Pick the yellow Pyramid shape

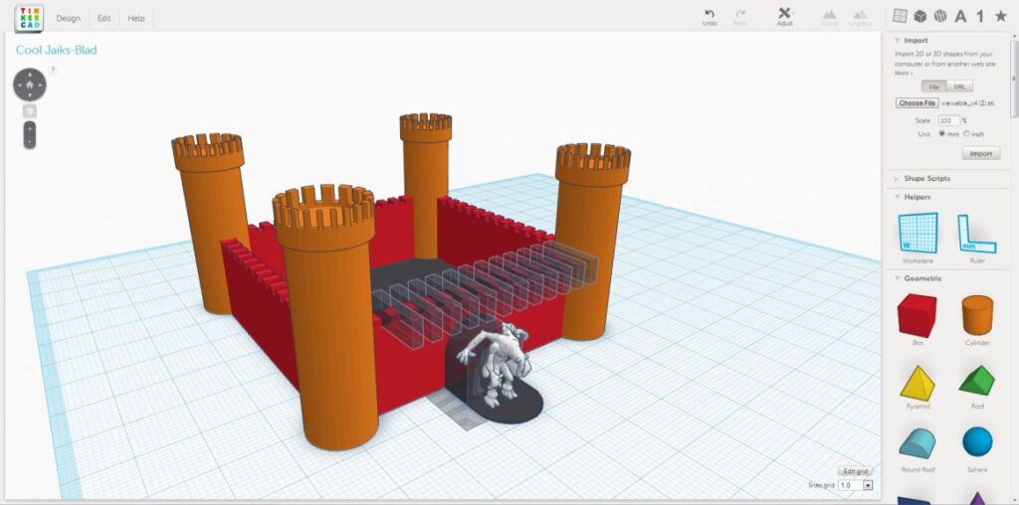pyautogui.click(x=917, y=383)
